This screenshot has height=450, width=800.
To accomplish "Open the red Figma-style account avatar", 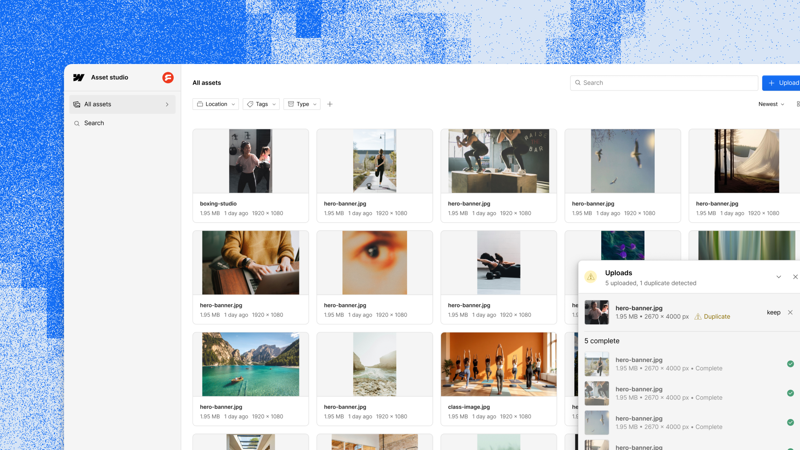I will (168, 77).
